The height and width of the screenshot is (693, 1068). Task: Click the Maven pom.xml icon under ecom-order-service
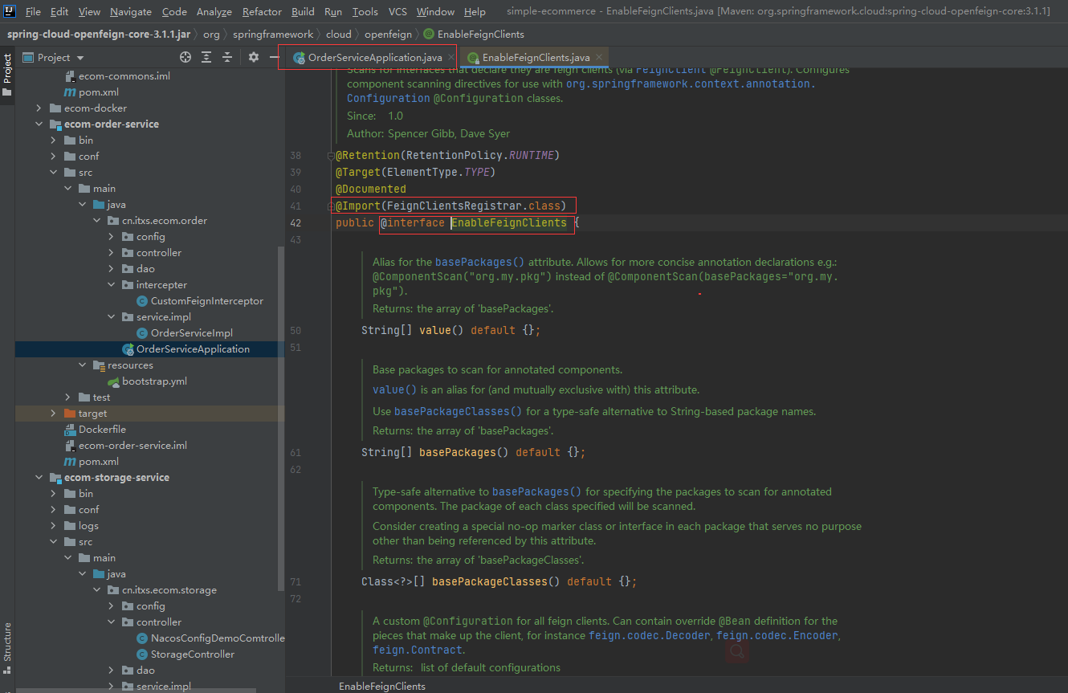pyautogui.click(x=71, y=462)
